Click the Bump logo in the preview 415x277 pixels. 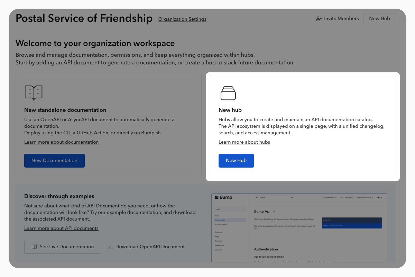223,197
